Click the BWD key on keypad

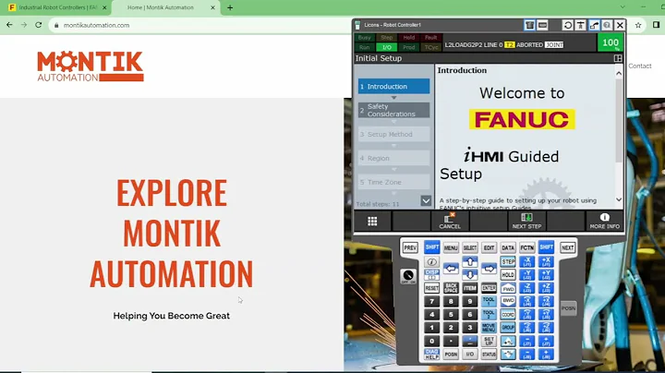(508, 301)
